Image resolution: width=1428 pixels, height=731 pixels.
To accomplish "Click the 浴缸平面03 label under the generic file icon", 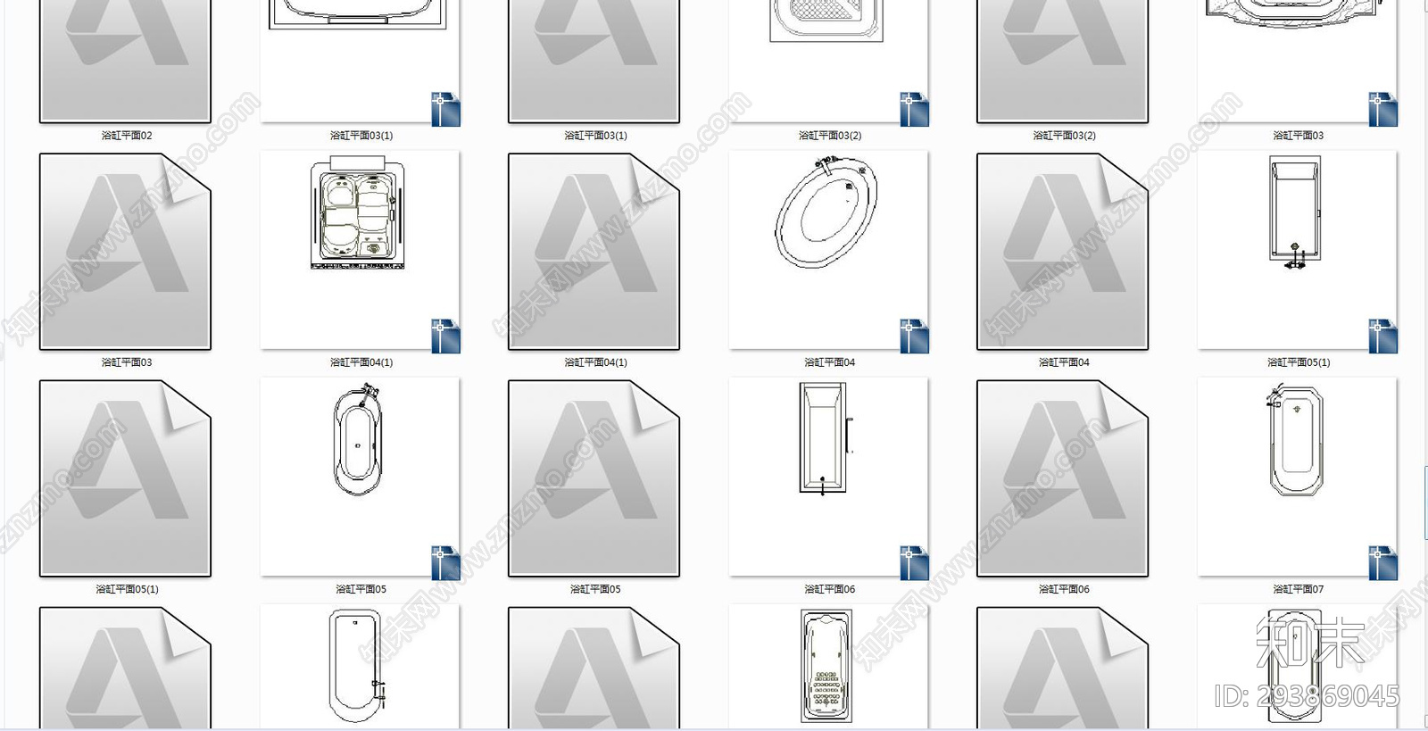I will point(127,362).
